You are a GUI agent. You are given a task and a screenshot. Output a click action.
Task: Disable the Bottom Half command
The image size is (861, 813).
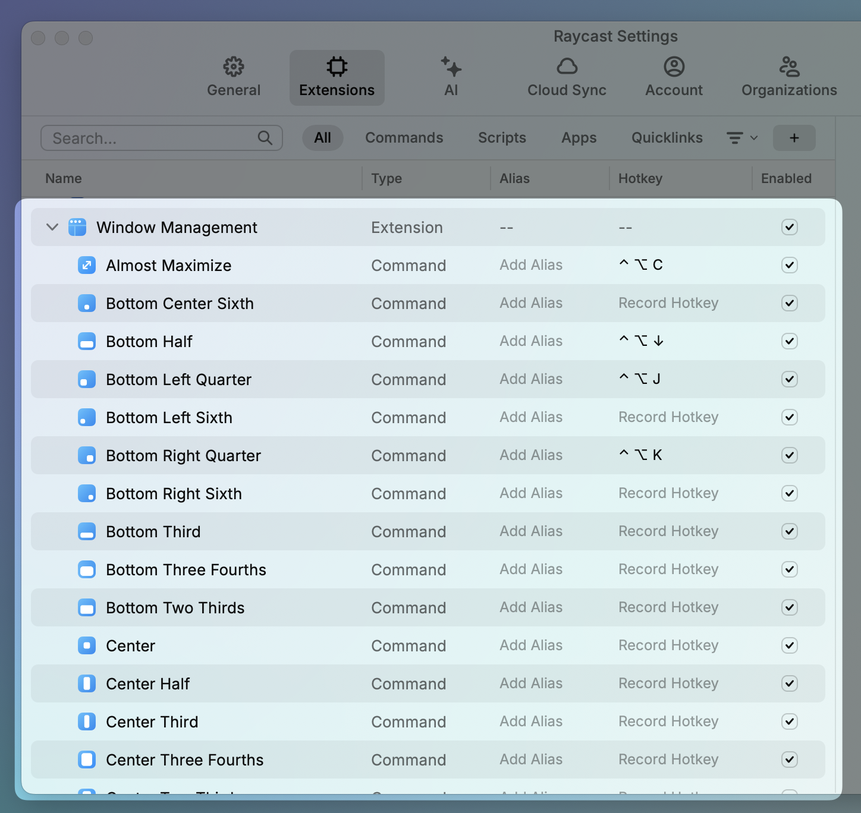coord(790,341)
